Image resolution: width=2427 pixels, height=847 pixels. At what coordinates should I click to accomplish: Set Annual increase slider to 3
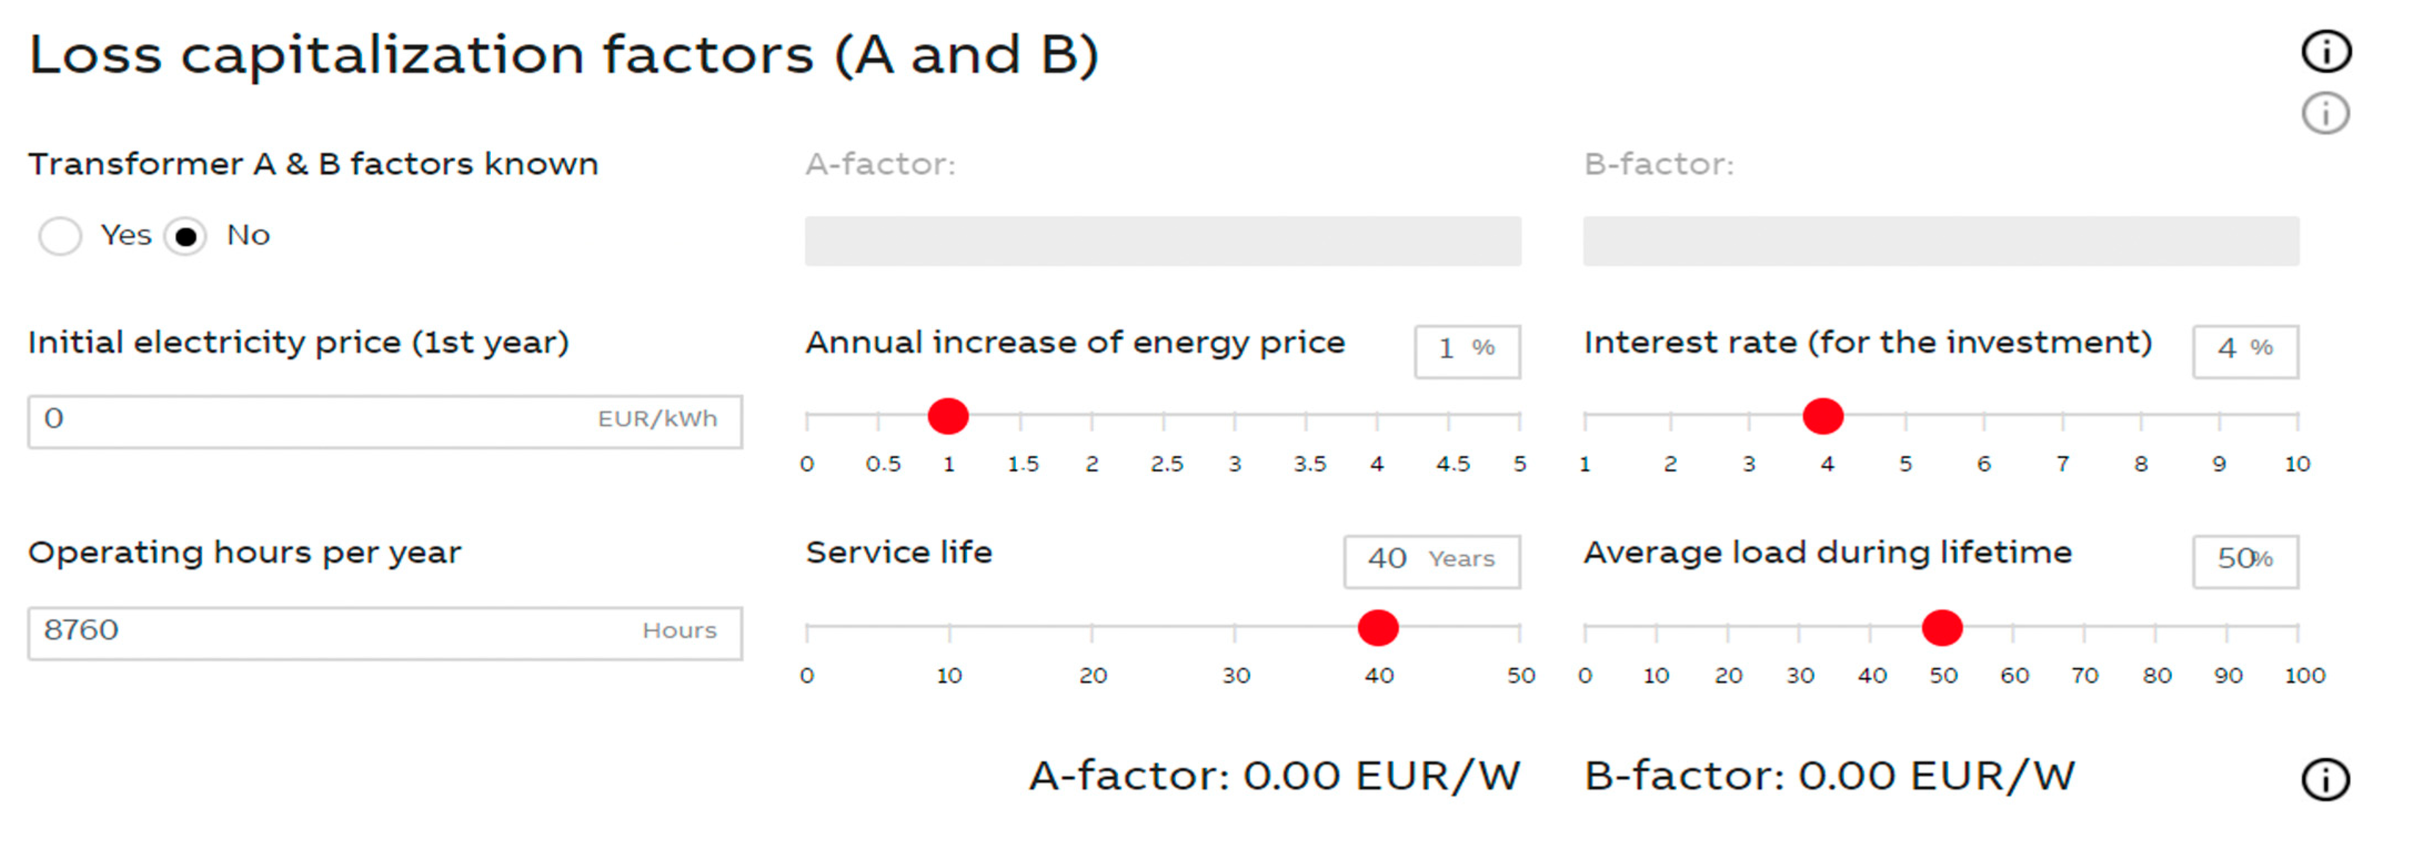coord(1234,416)
